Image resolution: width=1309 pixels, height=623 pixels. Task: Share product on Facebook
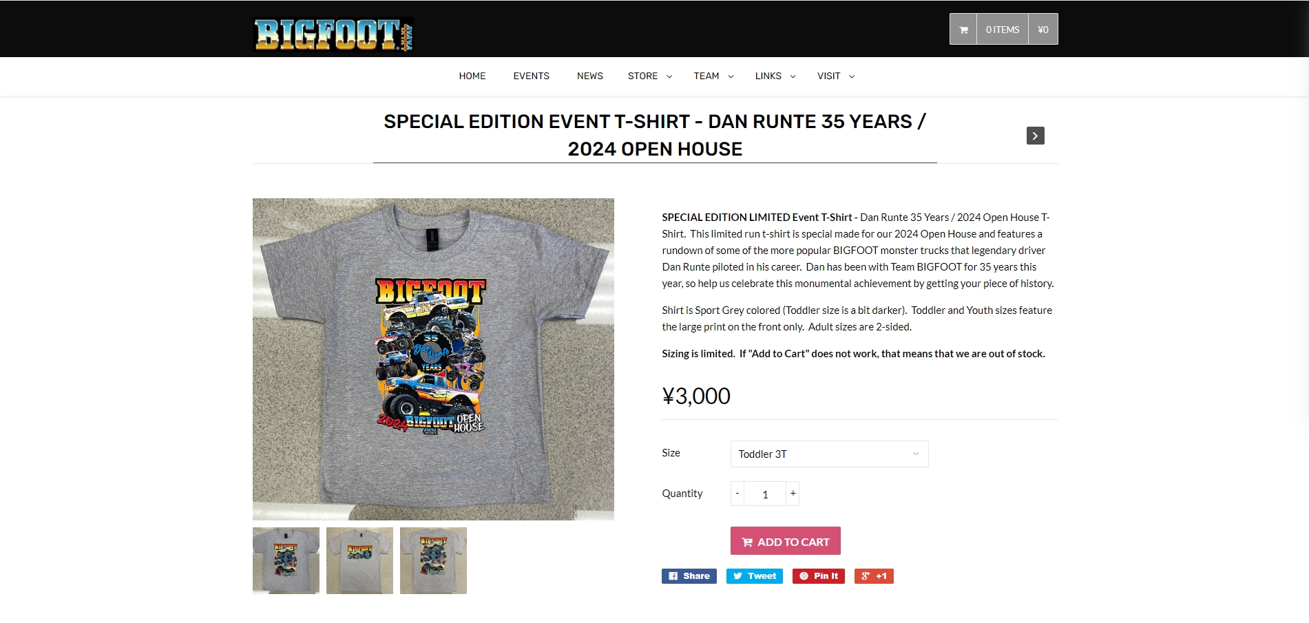pos(689,576)
